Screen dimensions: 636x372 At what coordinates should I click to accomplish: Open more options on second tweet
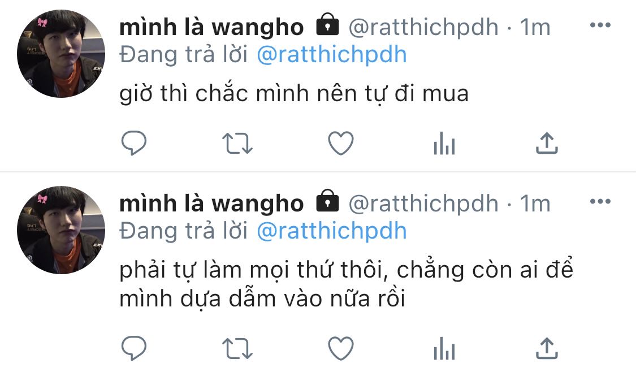[600, 201]
